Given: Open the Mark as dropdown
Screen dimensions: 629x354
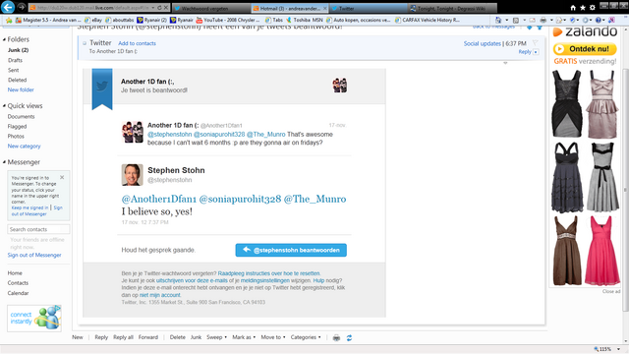Looking at the screenshot, I should (244, 337).
